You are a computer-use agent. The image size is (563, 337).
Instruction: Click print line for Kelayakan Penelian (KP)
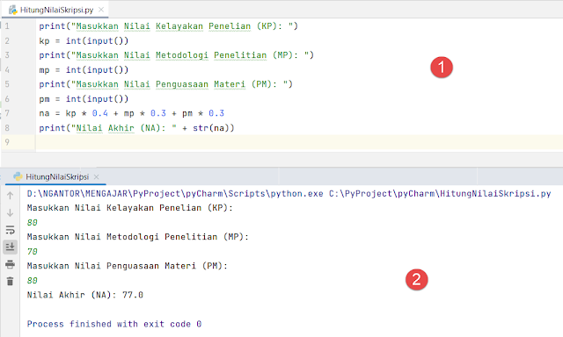pos(168,26)
